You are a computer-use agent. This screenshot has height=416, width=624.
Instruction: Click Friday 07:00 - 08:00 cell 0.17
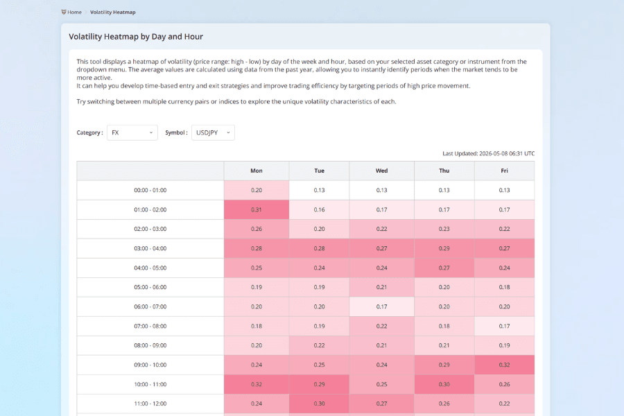(x=504, y=326)
